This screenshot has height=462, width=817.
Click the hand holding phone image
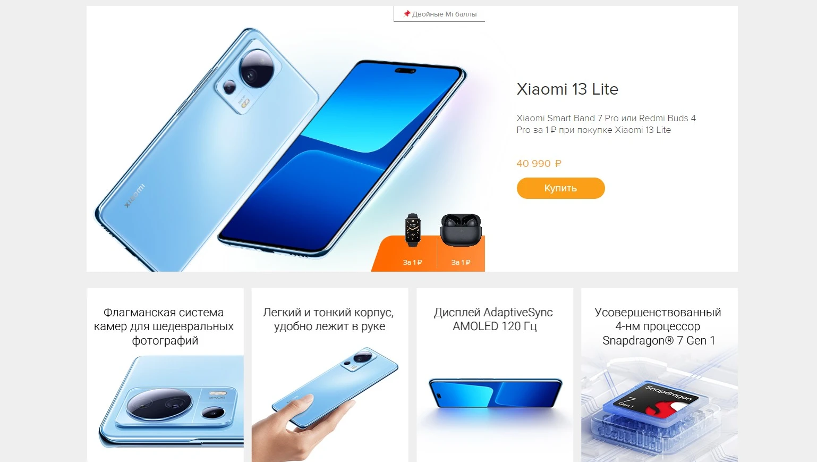325,405
